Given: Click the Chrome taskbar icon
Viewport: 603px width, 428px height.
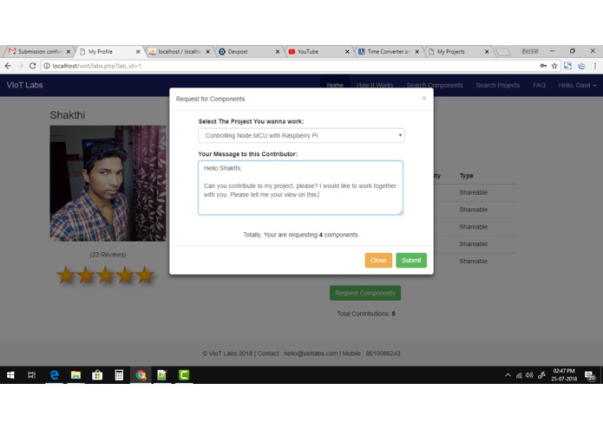Looking at the screenshot, I should click(141, 375).
